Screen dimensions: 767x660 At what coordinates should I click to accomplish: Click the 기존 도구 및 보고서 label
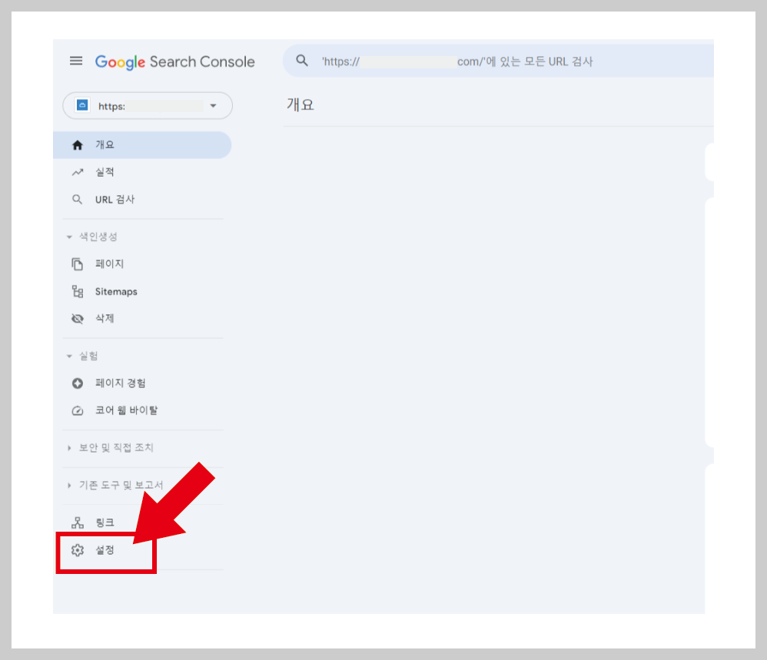point(121,485)
